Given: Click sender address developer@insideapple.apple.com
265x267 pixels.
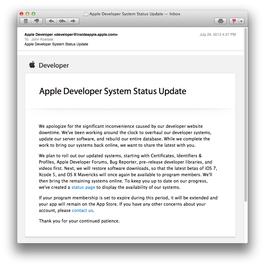Looking at the screenshot, I should point(86,35).
